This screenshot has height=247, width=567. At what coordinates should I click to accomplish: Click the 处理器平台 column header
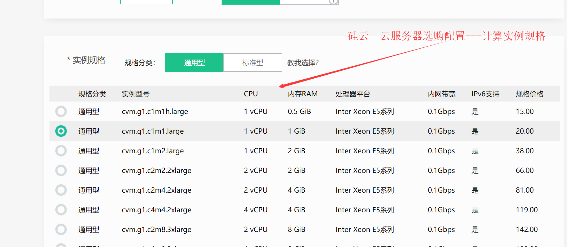coord(353,94)
